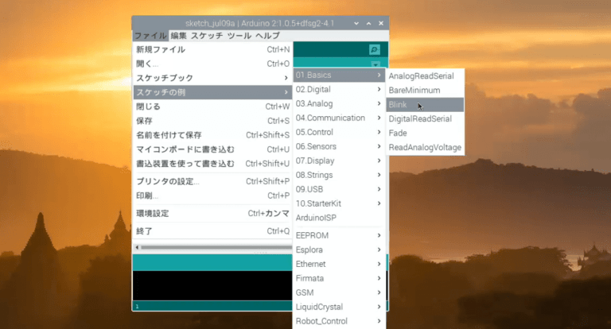Open the 編集 menu in menu bar

pyautogui.click(x=178, y=37)
